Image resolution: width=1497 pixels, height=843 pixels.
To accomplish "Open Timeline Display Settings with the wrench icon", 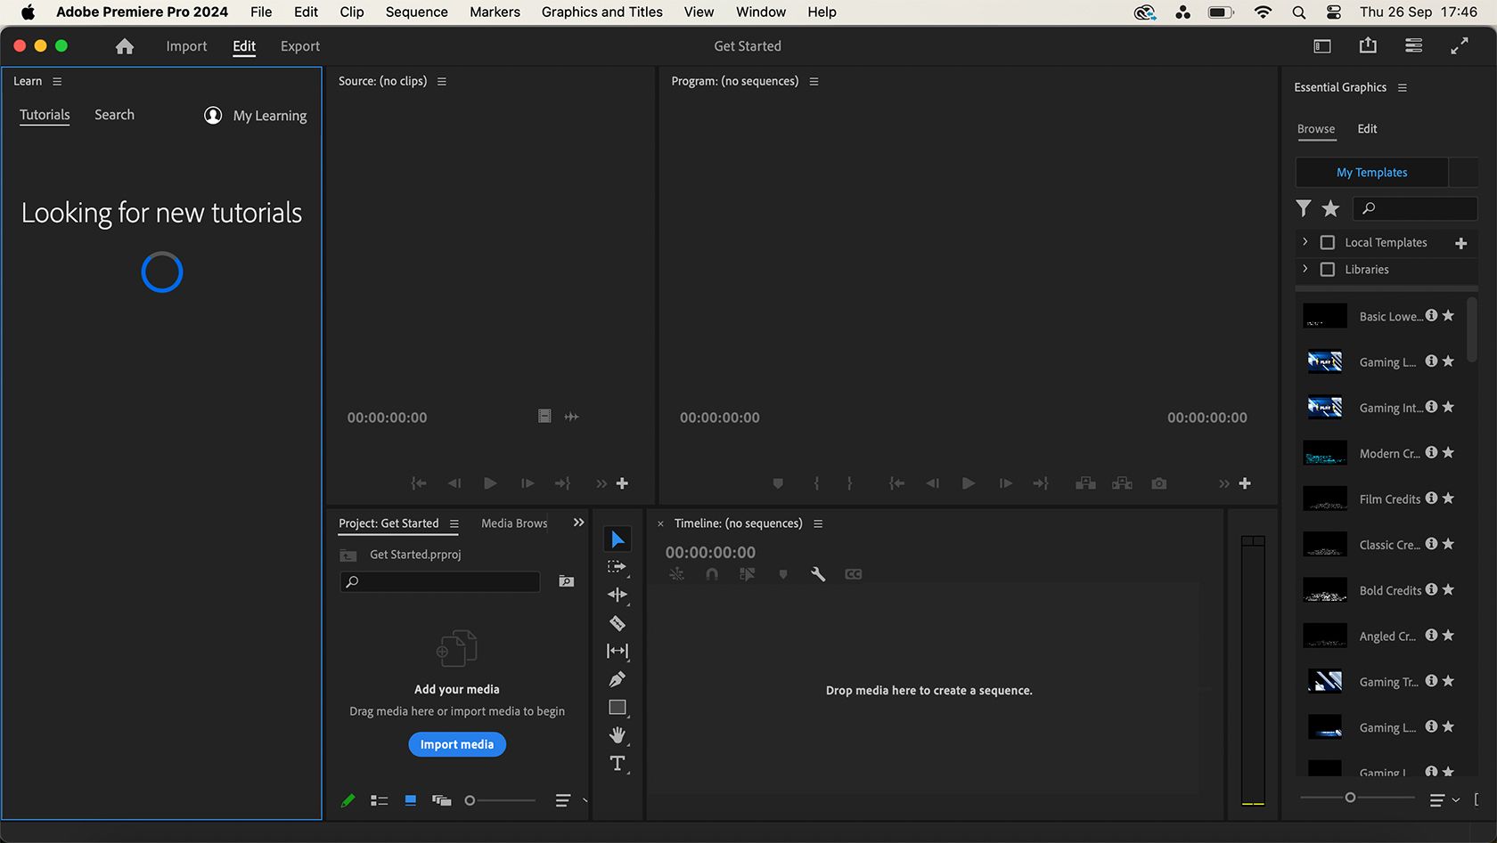I will coord(817,574).
